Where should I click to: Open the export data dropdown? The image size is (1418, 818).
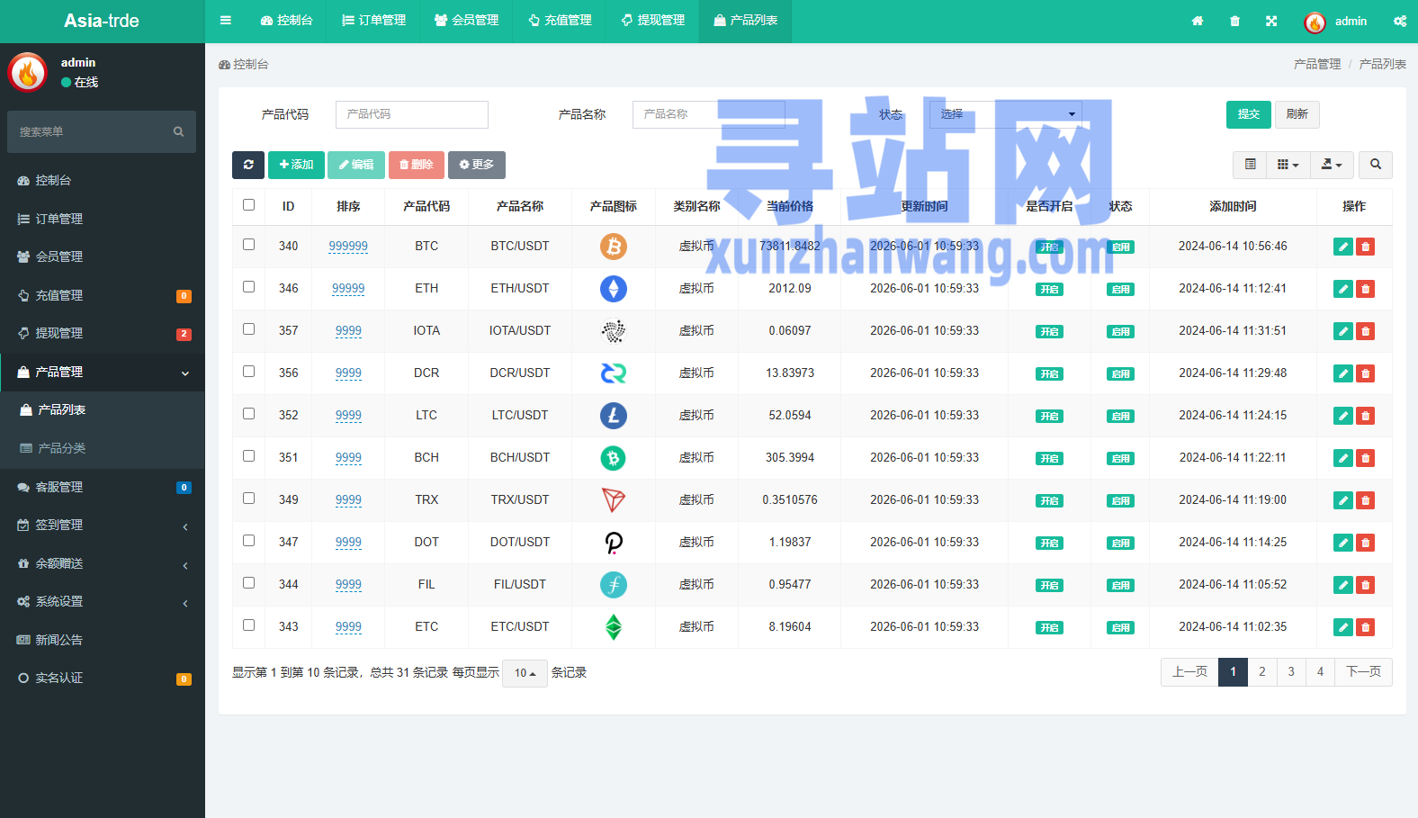point(1332,165)
